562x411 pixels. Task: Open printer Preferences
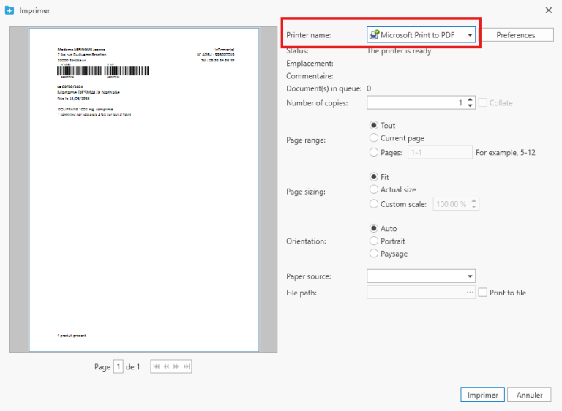(x=516, y=35)
